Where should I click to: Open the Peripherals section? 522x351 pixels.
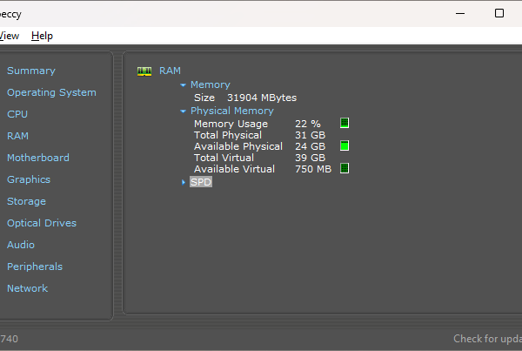tap(35, 267)
